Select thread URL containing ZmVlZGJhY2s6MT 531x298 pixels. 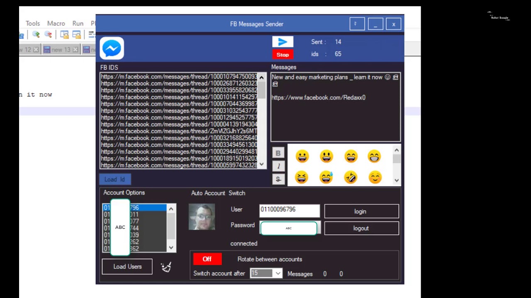point(179,131)
